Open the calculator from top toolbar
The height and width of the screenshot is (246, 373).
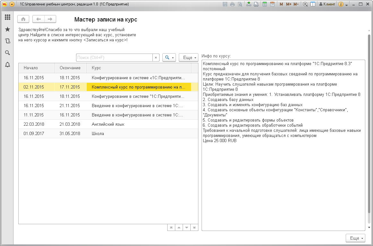click(x=265, y=4)
